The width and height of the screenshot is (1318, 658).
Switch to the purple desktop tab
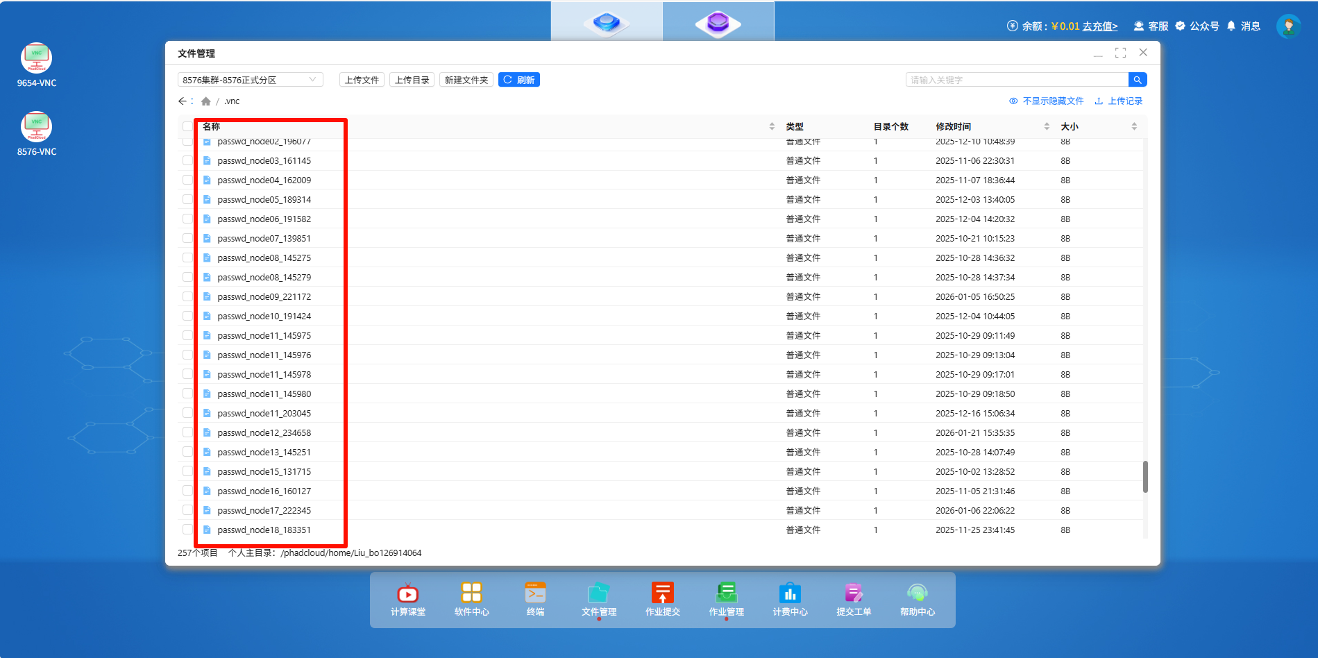(x=718, y=22)
